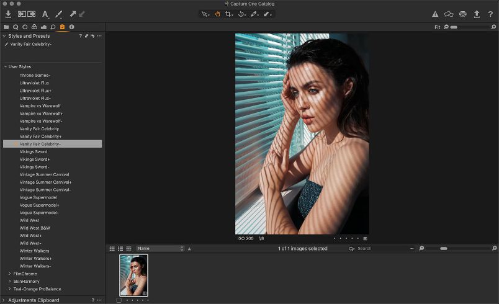The width and height of the screenshot is (499, 304).
Task: Apply the Ultraviolet Flux+ style
Action: click(35, 91)
